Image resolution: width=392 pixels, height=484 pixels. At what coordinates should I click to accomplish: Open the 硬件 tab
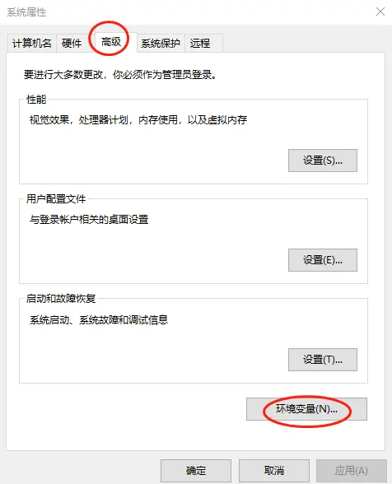click(72, 43)
